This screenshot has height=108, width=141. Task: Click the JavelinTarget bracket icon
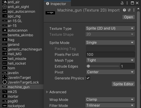point(5,77)
